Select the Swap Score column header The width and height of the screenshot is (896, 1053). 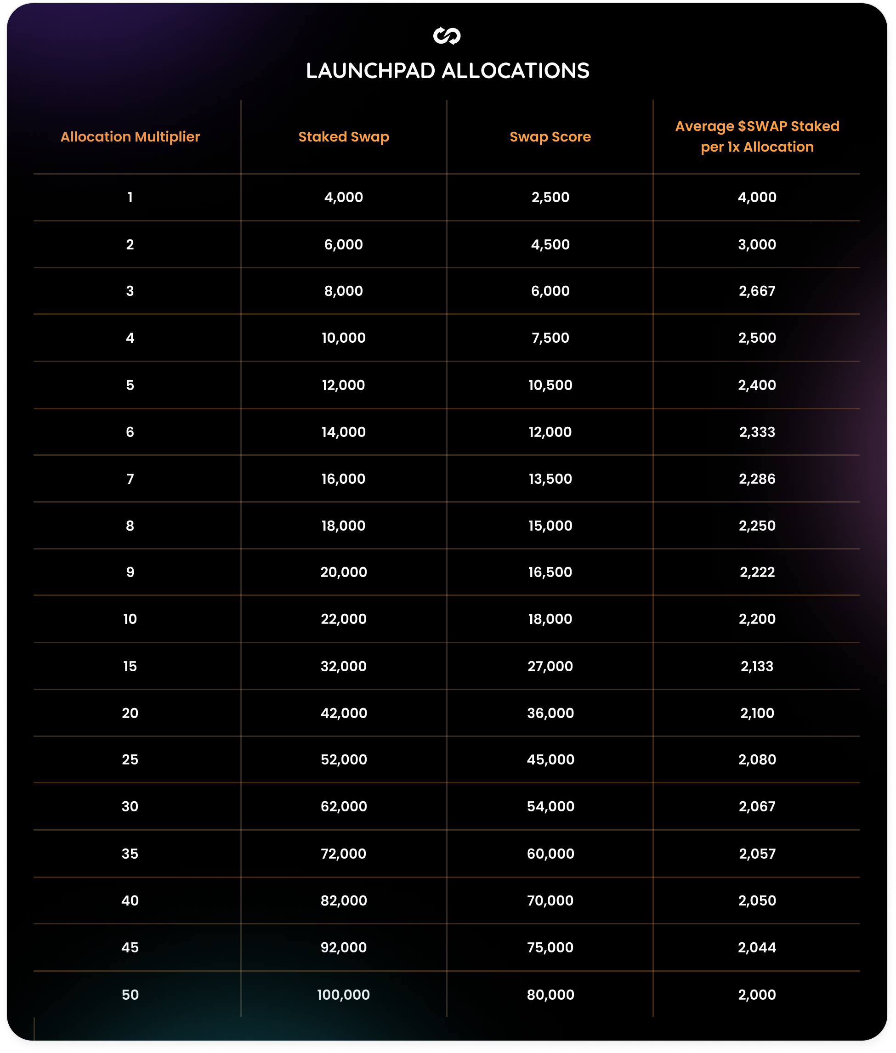(x=550, y=136)
